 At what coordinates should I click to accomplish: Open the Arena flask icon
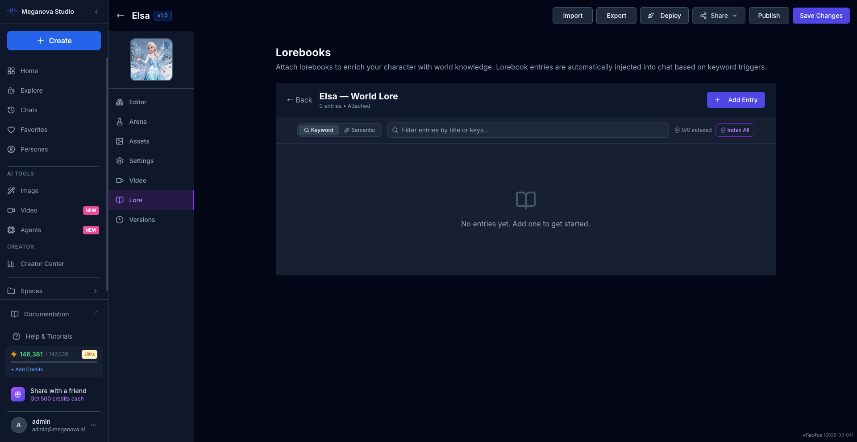point(120,122)
